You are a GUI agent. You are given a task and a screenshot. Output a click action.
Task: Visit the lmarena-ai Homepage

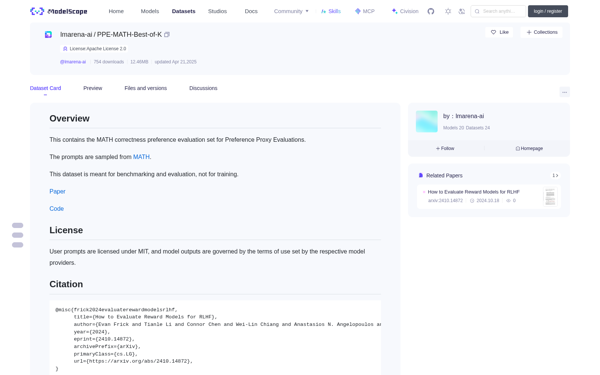coord(529,148)
